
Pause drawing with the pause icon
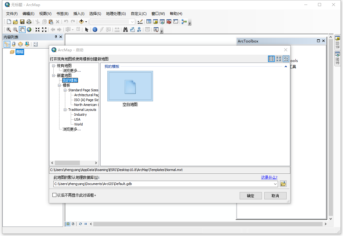coord(86,224)
